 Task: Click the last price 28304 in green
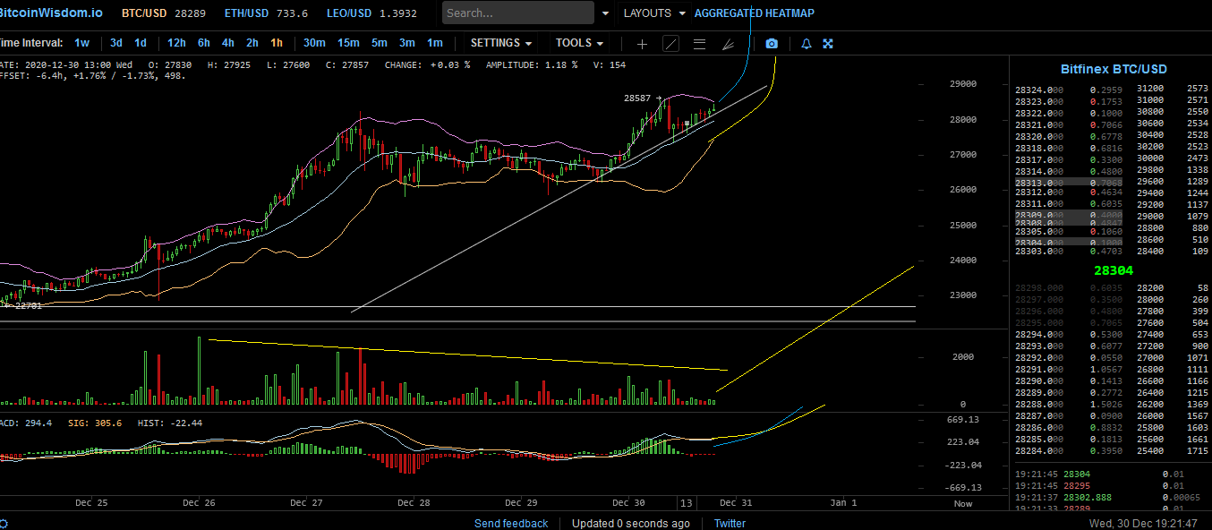1114,270
